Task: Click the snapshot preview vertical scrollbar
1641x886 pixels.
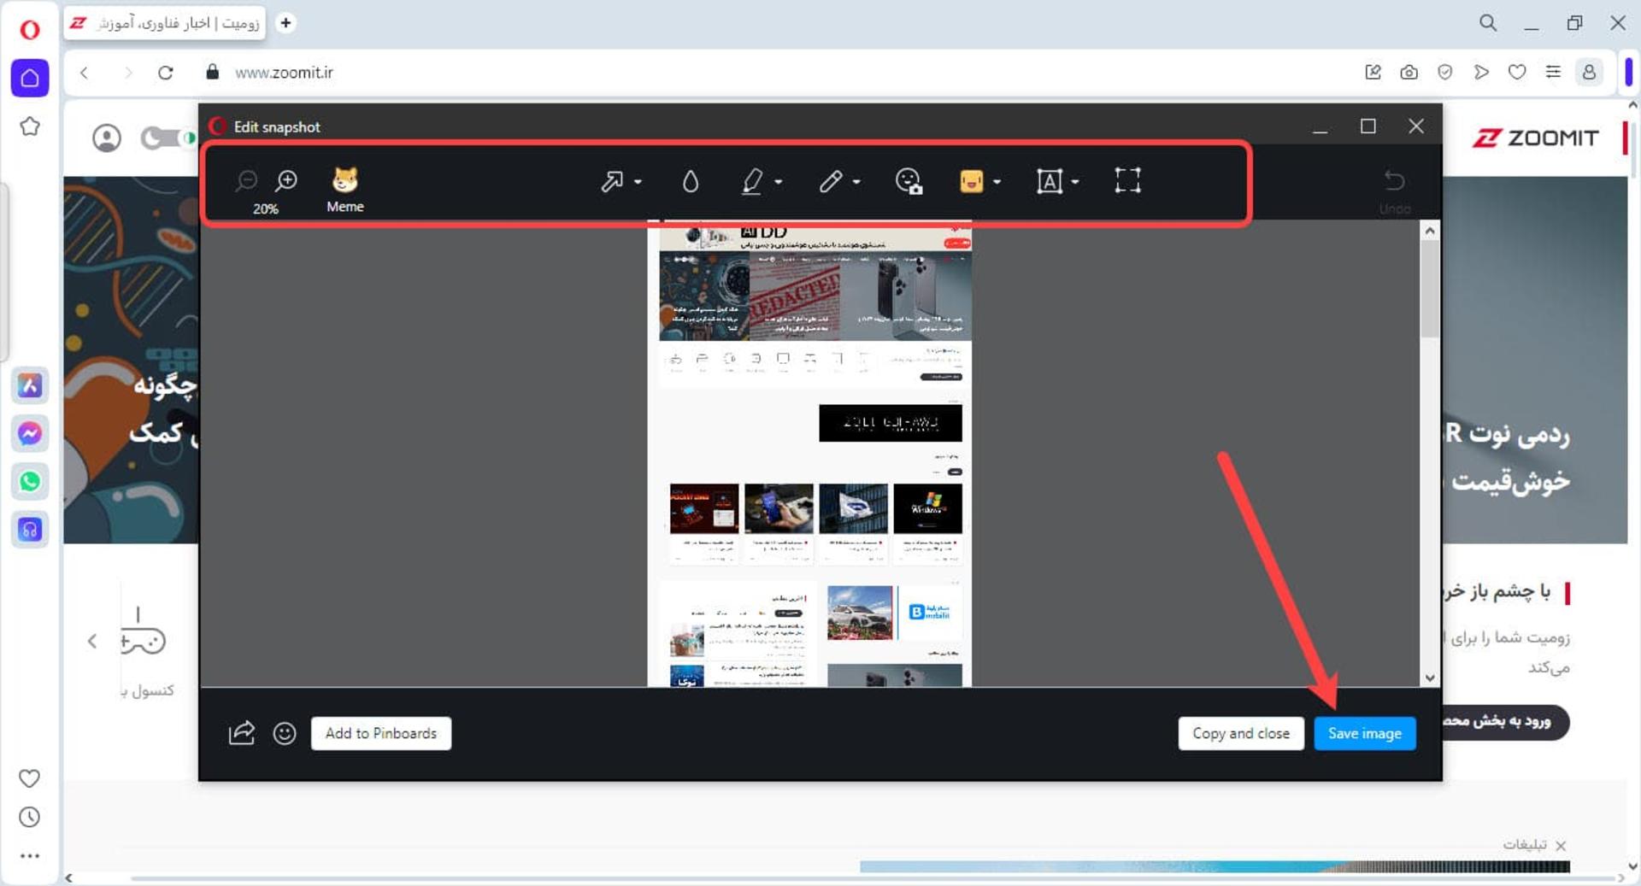Action: (1430, 453)
